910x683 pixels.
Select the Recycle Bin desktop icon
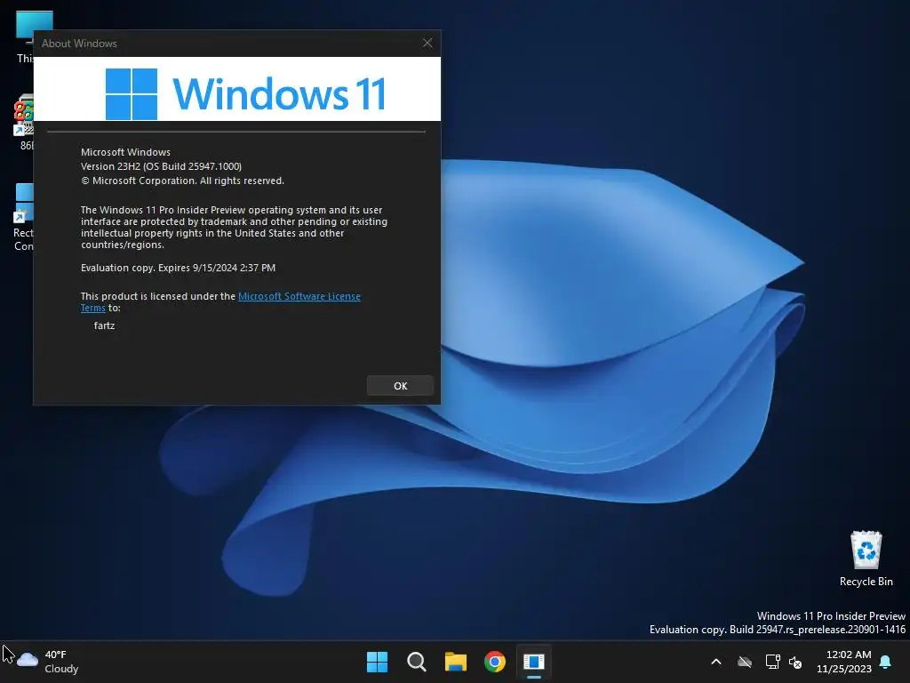[866, 558]
